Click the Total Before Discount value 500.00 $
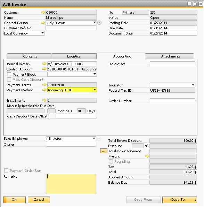This screenshot has height=207, width=204. click(x=173, y=140)
